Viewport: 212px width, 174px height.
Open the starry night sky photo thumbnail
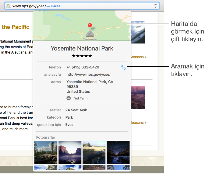(118, 152)
